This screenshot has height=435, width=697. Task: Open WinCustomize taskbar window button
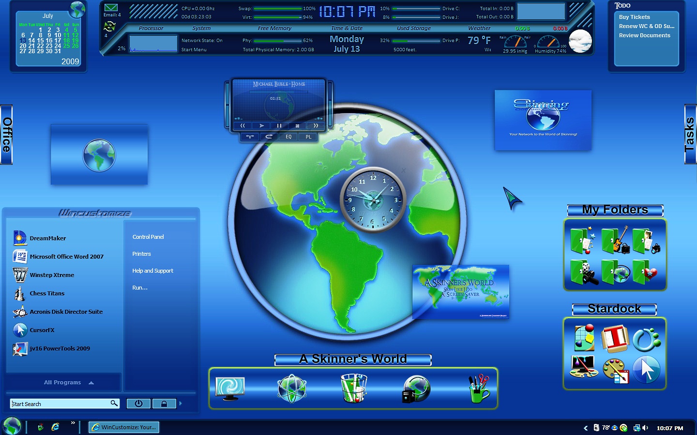tap(124, 427)
